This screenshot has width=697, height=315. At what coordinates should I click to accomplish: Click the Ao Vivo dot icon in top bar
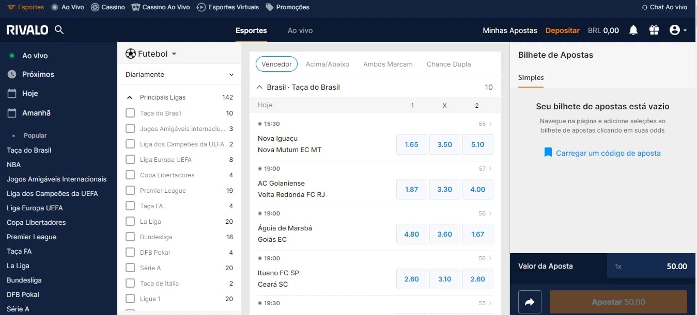(55, 7)
